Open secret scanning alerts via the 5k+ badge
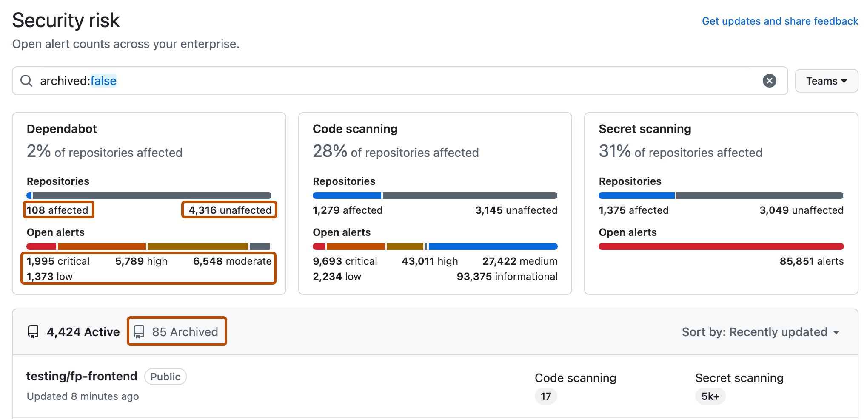The height and width of the screenshot is (419, 867). [x=710, y=396]
